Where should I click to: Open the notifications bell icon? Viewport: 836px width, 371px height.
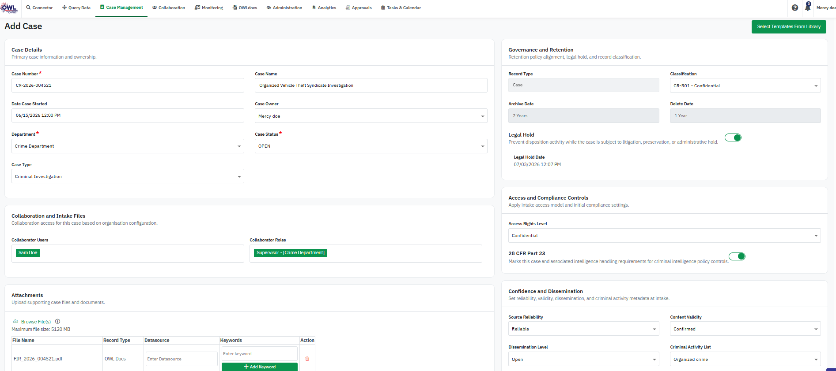click(808, 7)
